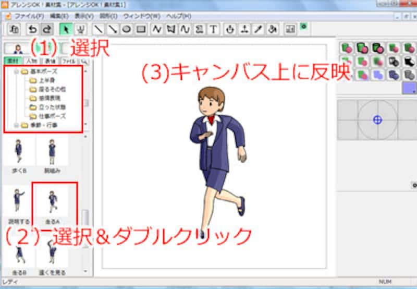
Task: Select the tool icon right of the pointer tool
Action: click(x=80, y=29)
